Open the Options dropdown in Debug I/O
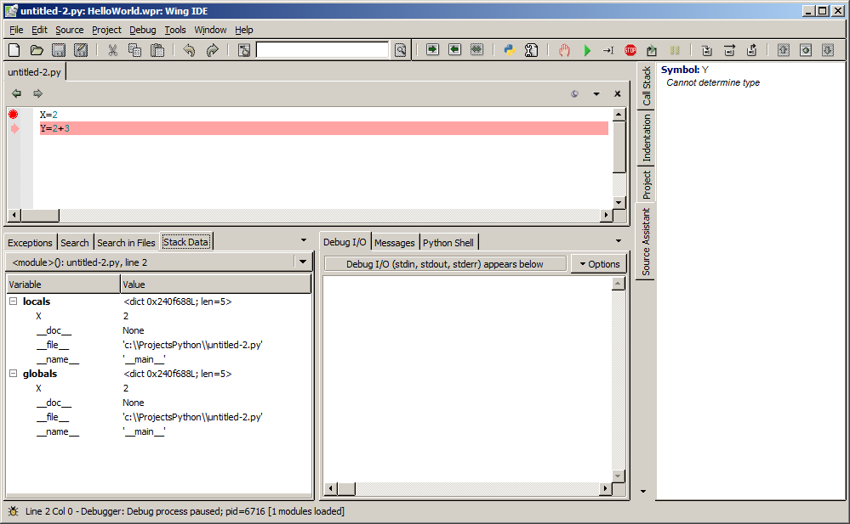Viewport: 850px width, 524px height. [x=599, y=264]
